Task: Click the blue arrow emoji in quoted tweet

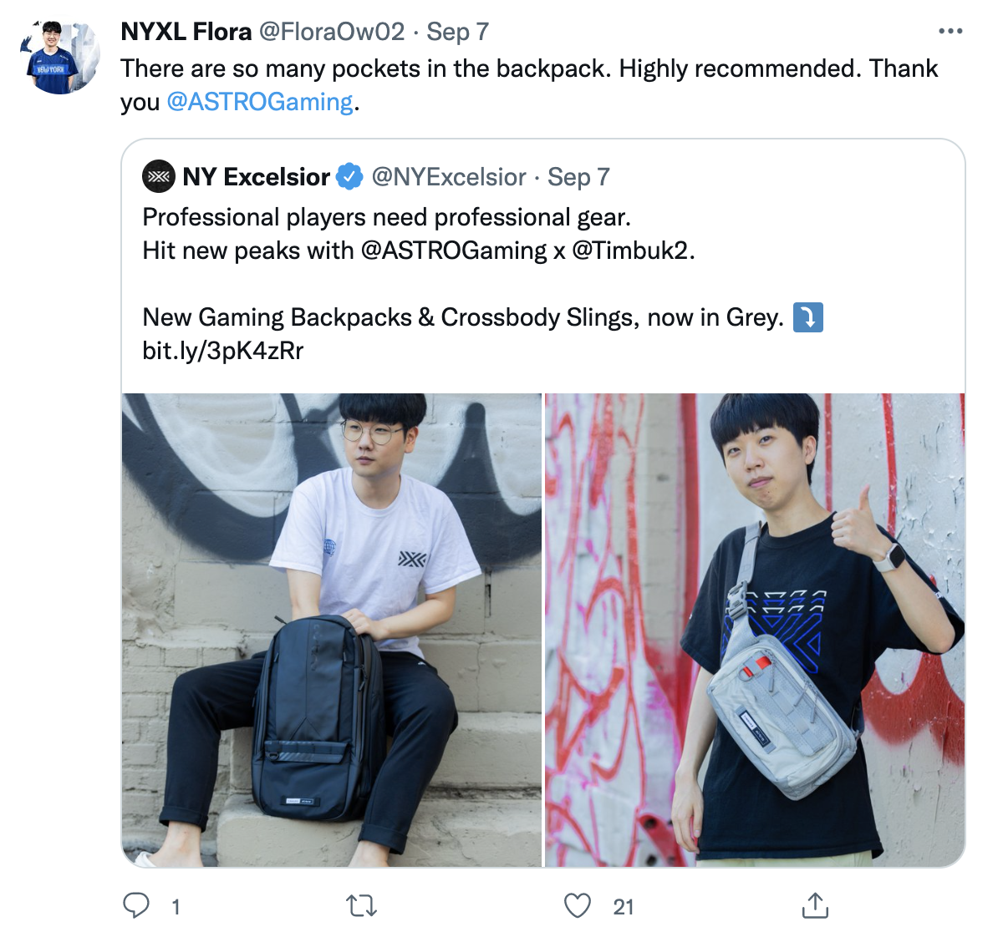Action: [x=807, y=317]
